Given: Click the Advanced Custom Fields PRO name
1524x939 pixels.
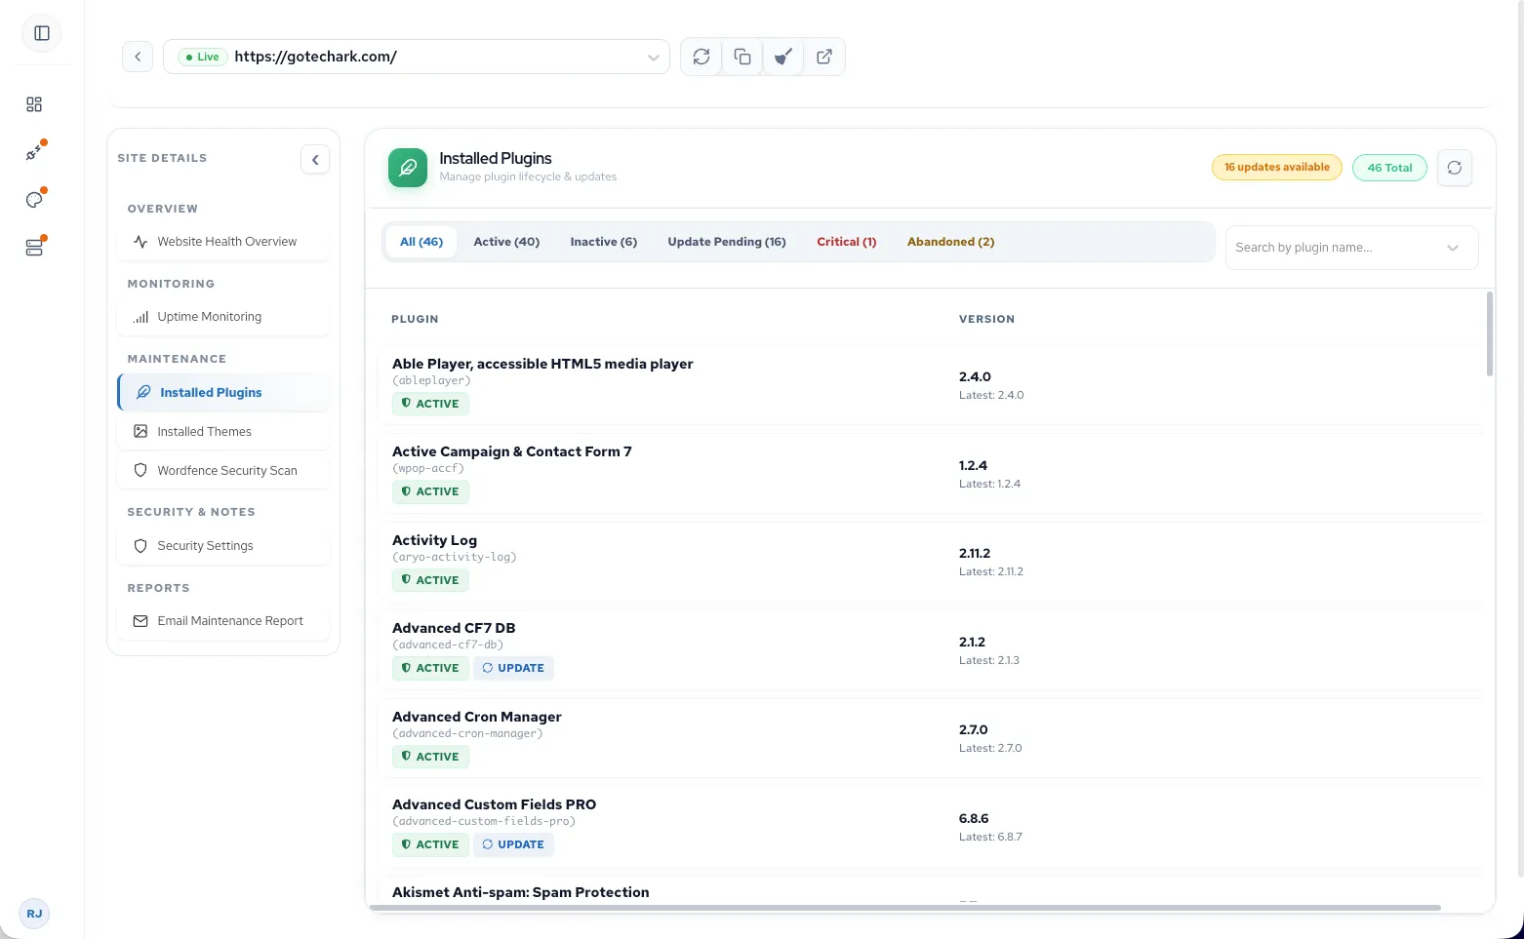Looking at the screenshot, I should (494, 804).
